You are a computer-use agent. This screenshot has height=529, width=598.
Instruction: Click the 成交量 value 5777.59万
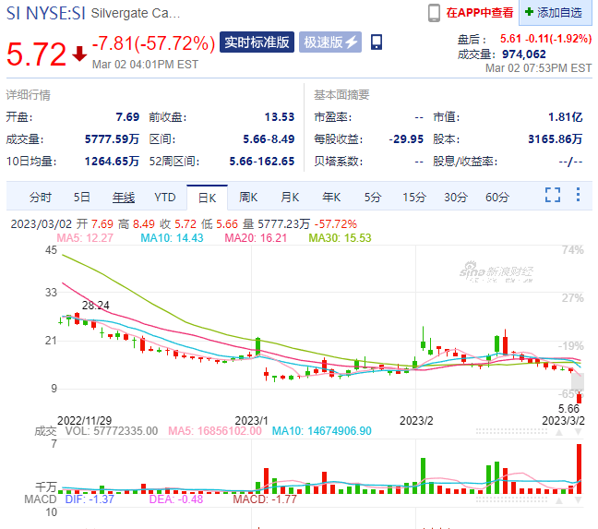[113, 138]
